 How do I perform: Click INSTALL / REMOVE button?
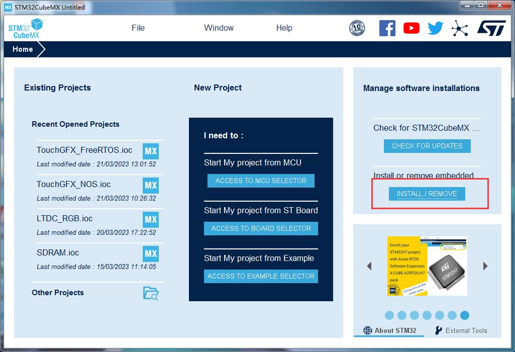coord(427,194)
